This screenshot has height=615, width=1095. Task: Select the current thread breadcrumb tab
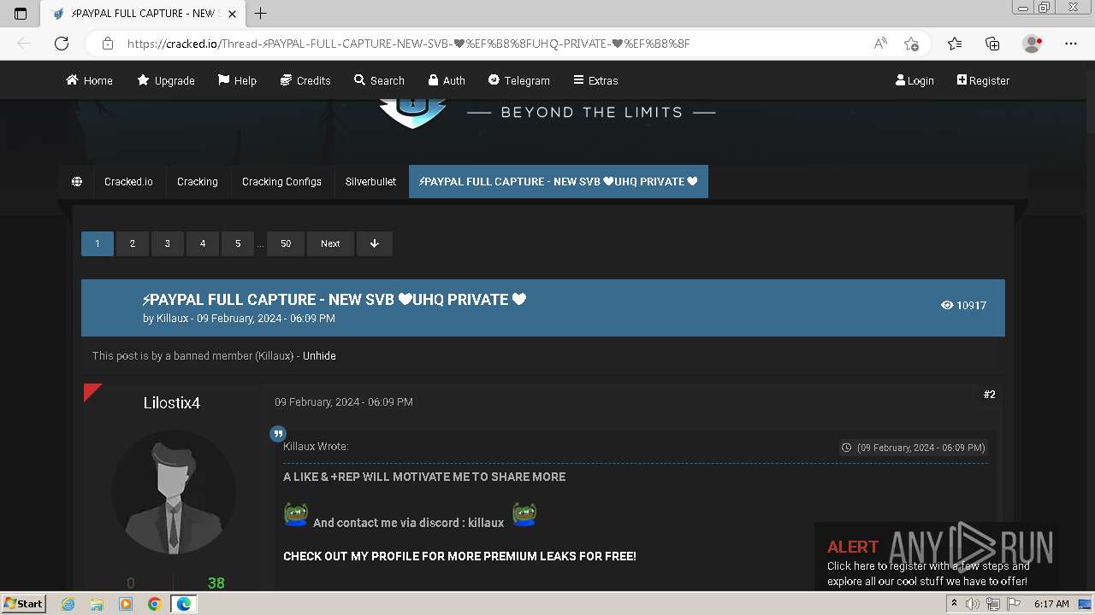(559, 182)
